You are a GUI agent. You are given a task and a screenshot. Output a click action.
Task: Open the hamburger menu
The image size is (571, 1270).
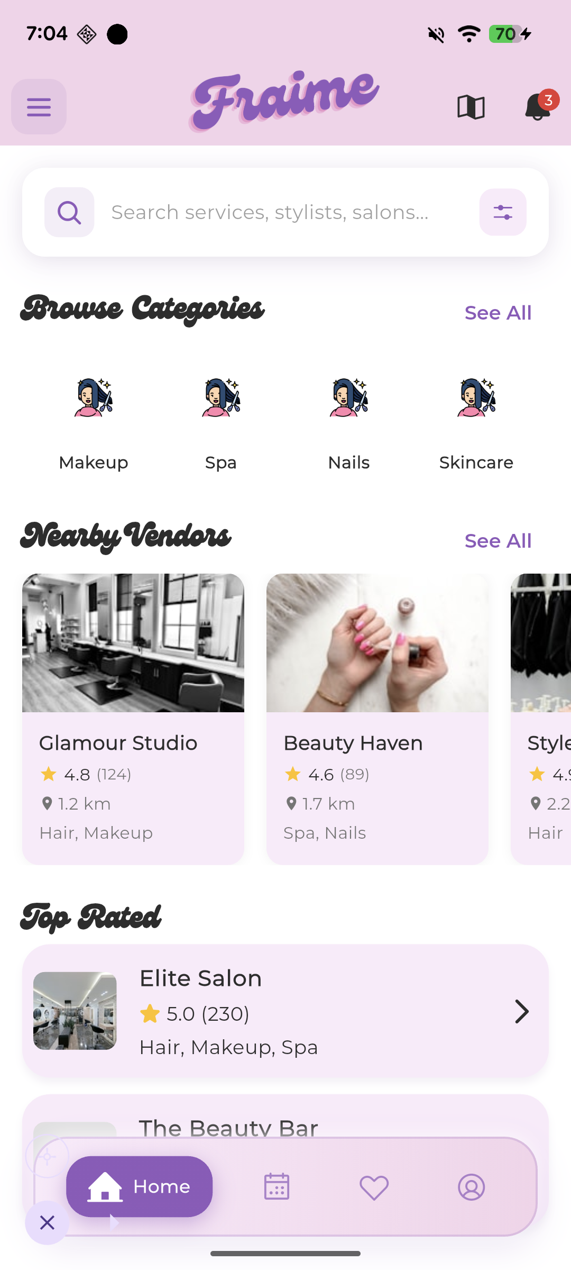39,106
